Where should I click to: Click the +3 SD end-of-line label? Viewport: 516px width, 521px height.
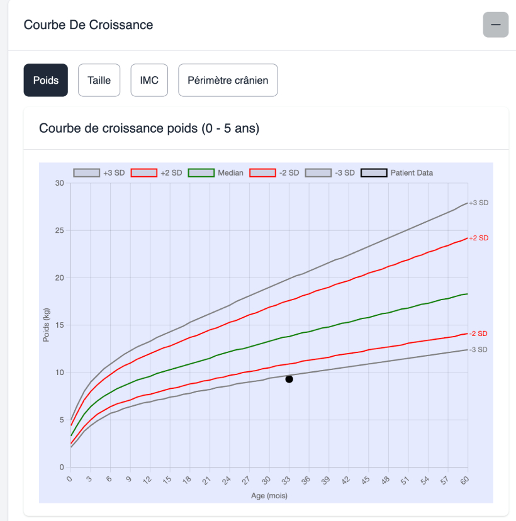pyautogui.click(x=478, y=203)
